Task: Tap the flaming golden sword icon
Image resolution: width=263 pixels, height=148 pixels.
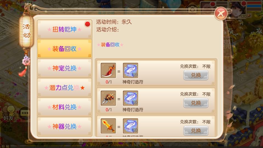Action: tap(108, 126)
